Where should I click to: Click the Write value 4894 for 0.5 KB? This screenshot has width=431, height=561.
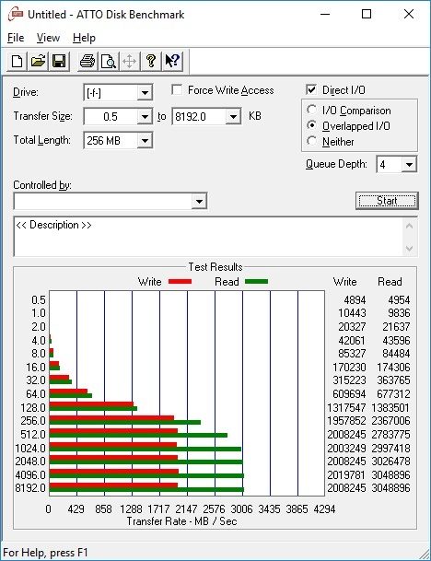(x=355, y=299)
